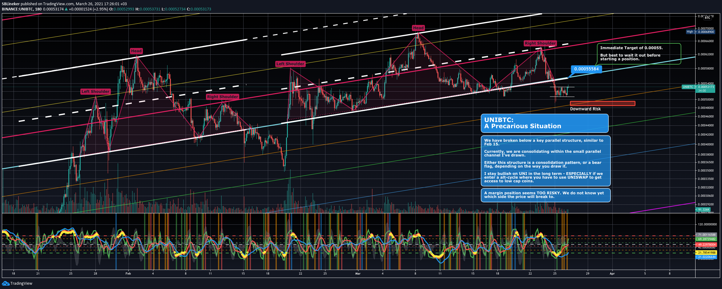Click the 91.326K volume label

(x=704, y=209)
